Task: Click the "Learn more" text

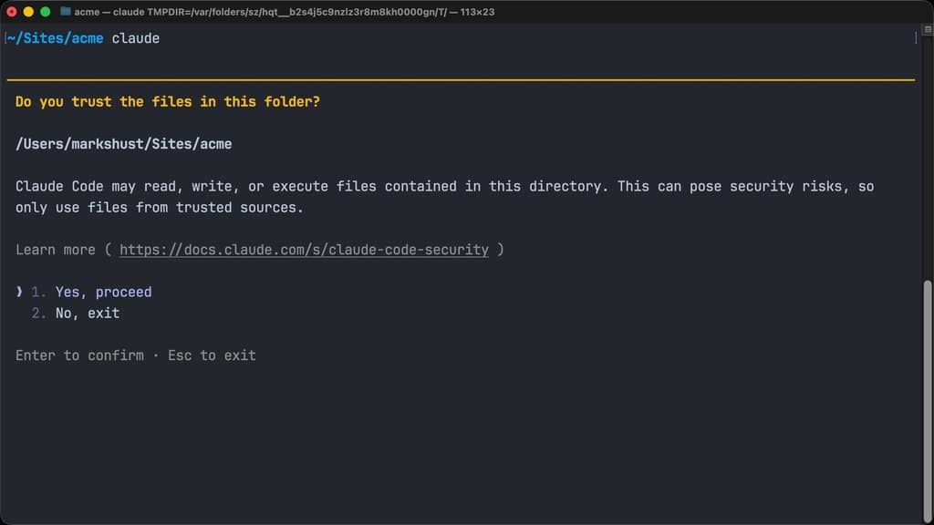Action: pyautogui.click(x=55, y=249)
